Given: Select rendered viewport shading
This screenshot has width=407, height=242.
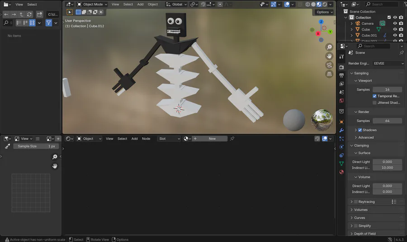Looking at the screenshot, I should pos(325,5).
